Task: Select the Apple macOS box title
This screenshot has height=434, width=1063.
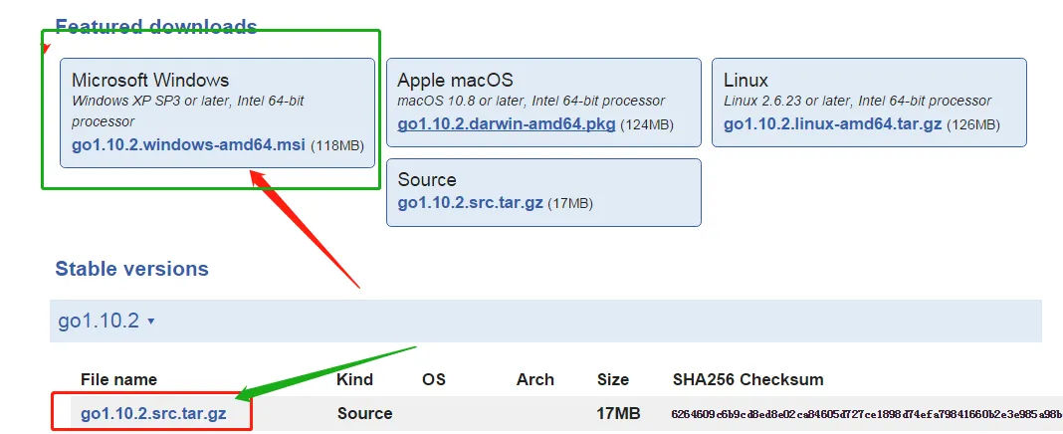Action: [456, 80]
